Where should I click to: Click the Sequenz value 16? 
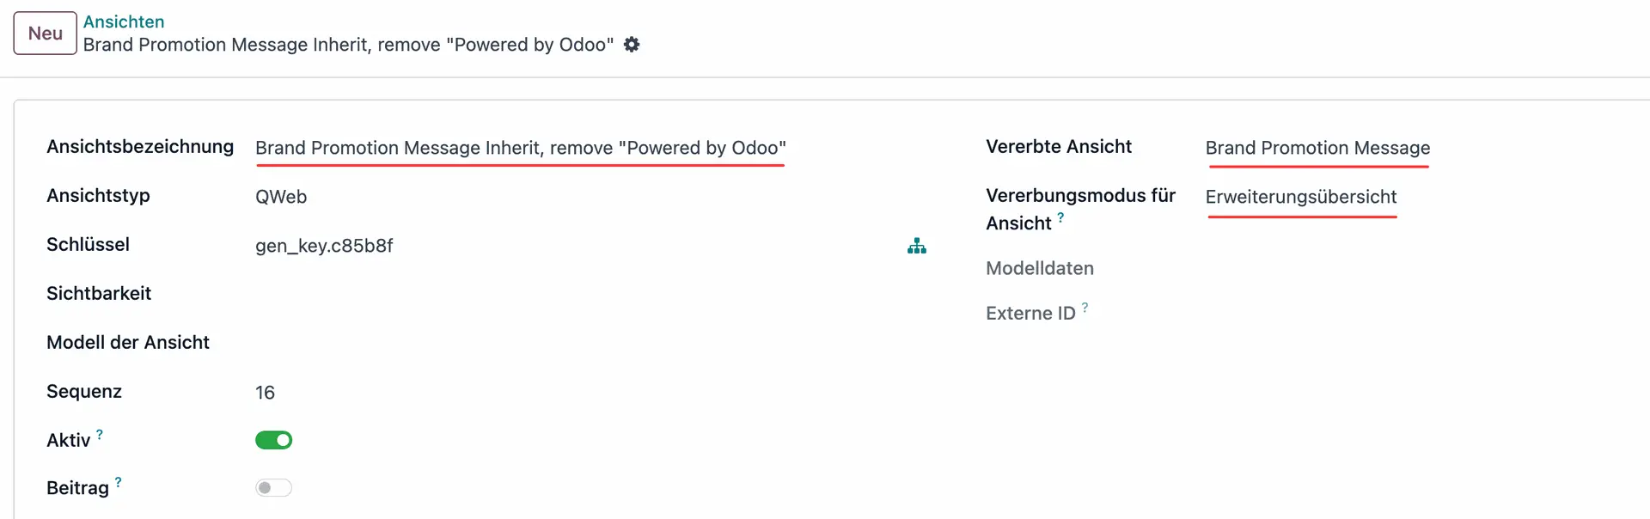(265, 392)
